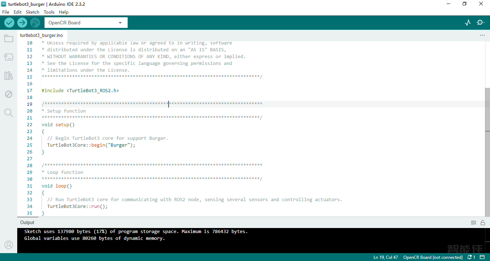Open the Library Manager sidebar panel
Image resolution: width=490 pixels, height=261 pixels.
click(9, 76)
